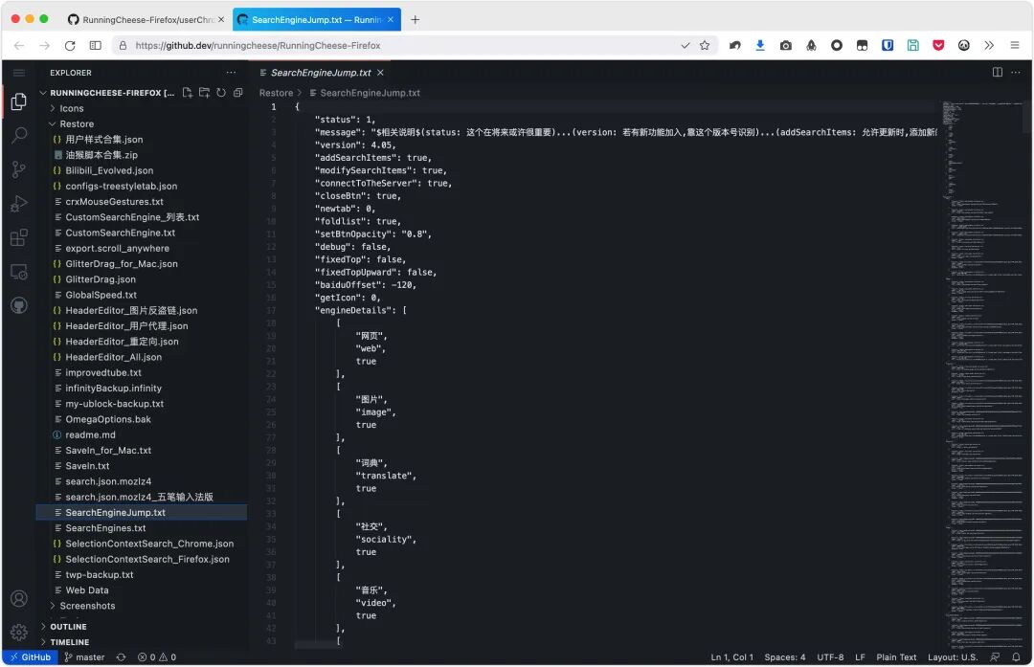The image size is (1034, 667).
Task: Open the Run and Debug view
Action: point(19,204)
